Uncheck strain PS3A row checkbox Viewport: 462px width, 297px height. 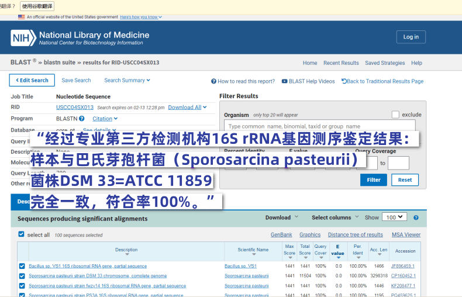22,295
